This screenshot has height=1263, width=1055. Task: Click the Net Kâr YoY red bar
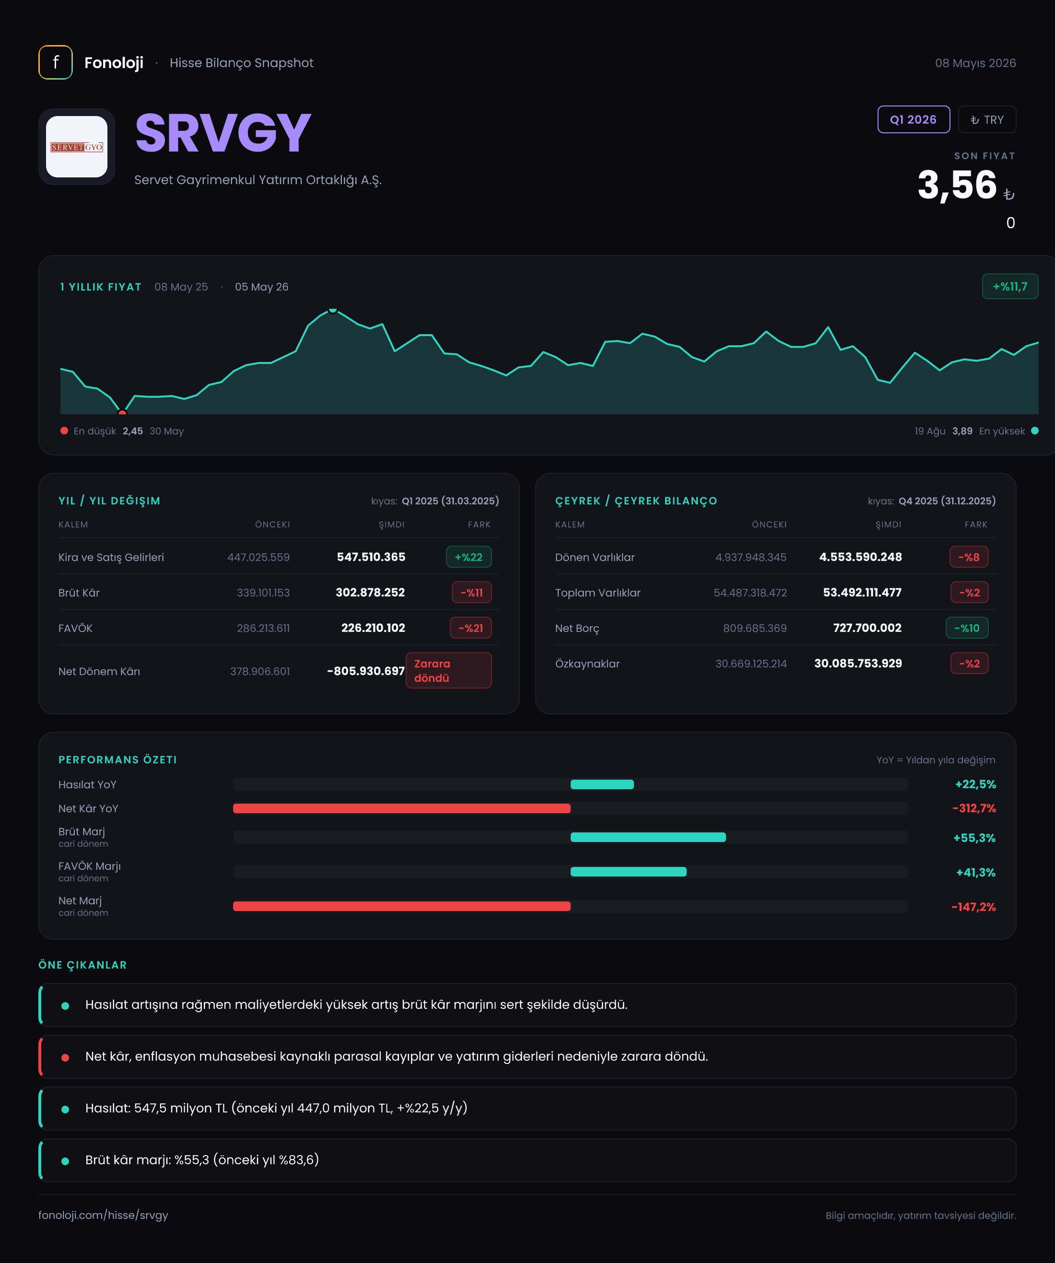coord(402,808)
